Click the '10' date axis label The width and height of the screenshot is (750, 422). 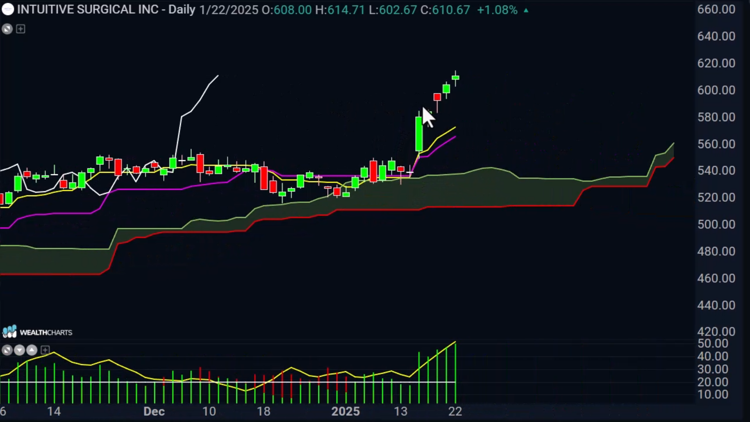point(209,411)
